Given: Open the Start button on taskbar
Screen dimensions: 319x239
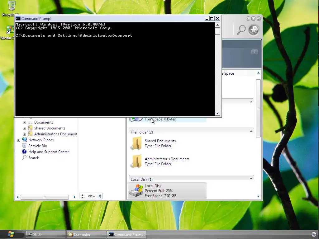Looking at the screenshot, I should (x=11, y=234).
